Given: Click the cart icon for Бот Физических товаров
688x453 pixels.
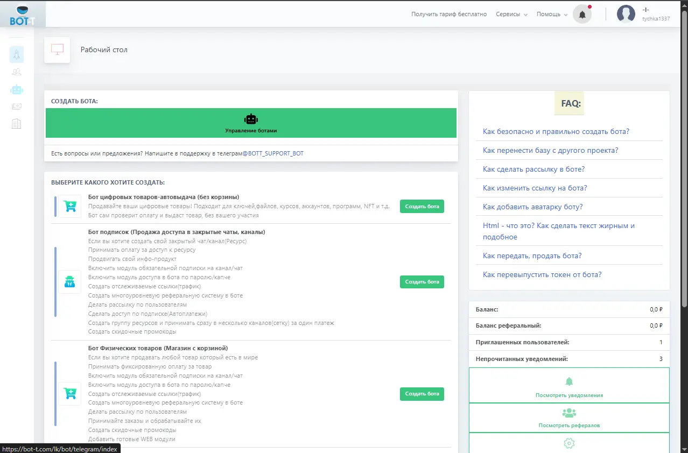Looking at the screenshot, I should 69,394.
